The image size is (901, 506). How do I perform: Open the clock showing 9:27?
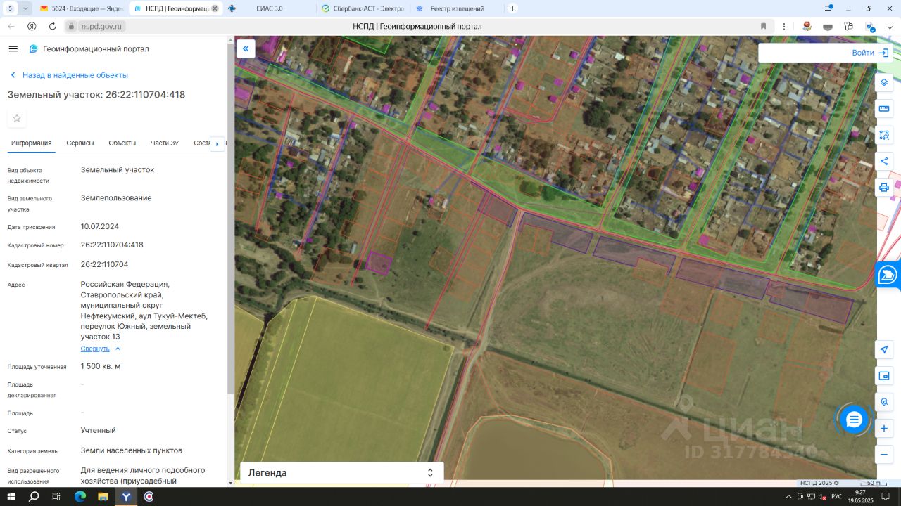tap(860, 497)
